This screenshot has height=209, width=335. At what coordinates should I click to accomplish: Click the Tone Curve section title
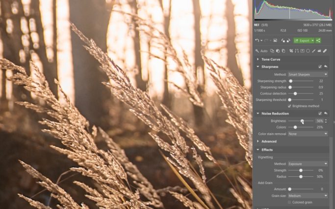point(271,59)
